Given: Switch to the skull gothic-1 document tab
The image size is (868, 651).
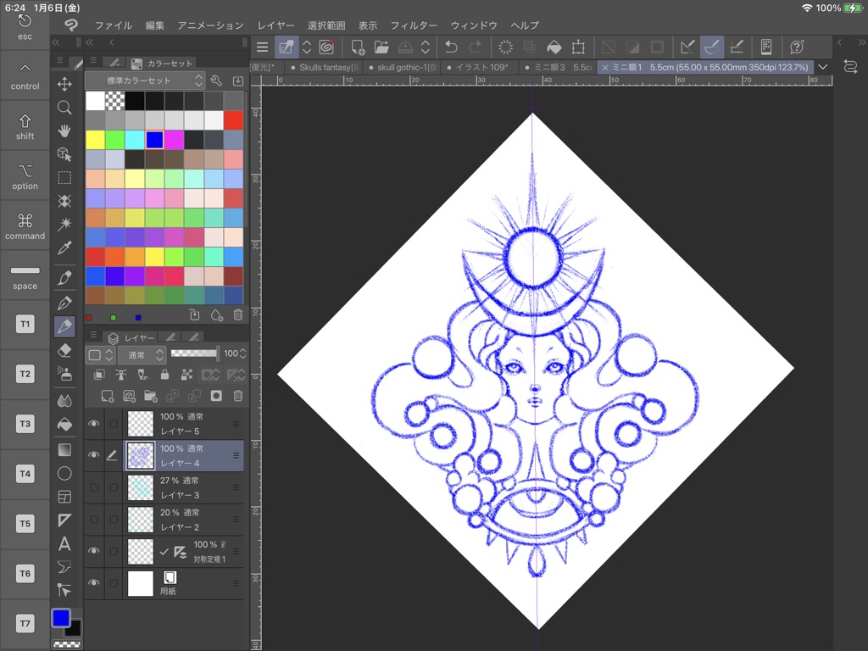Looking at the screenshot, I should point(403,67).
